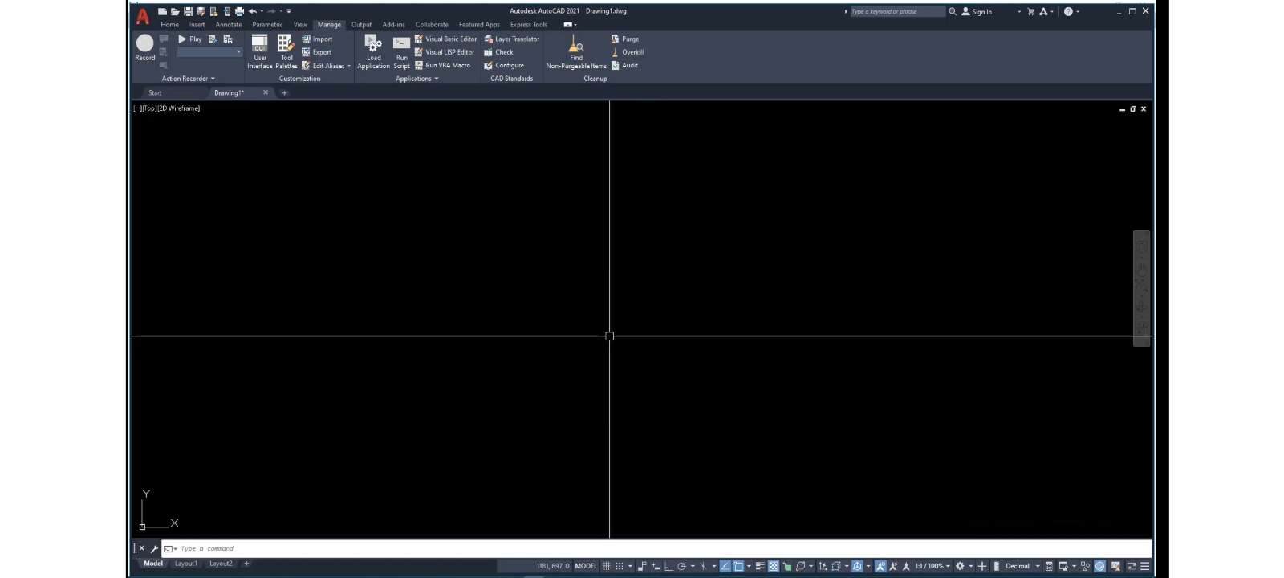
Task: Open the Autodesk App Store cart icon
Action: click(x=1031, y=11)
